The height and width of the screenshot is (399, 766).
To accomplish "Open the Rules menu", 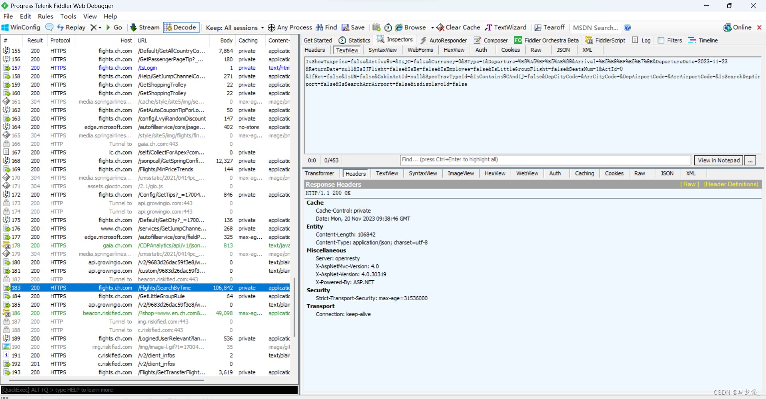I will (x=45, y=16).
